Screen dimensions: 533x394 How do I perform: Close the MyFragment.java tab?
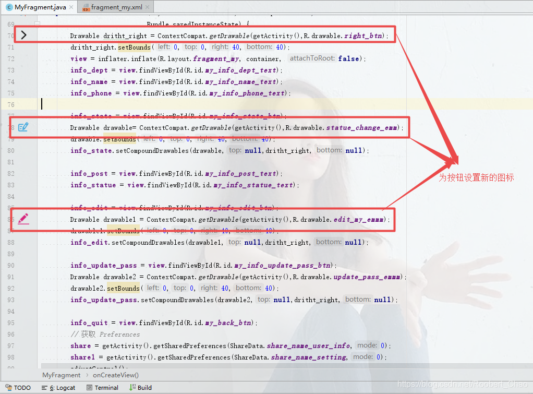tap(71, 7)
